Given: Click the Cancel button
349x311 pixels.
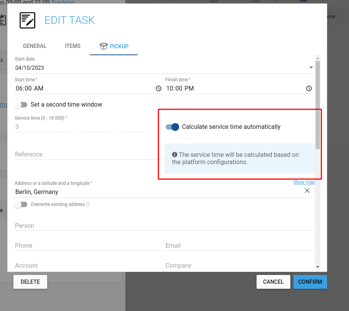Looking at the screenshot, I should coord(273,282).
